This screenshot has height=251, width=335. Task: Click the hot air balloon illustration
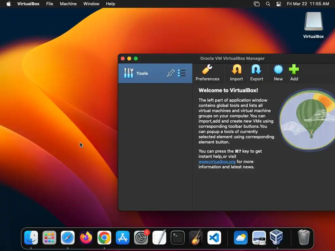307,120
